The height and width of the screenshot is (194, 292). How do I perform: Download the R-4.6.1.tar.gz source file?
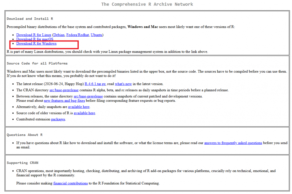pyautogui.click(x=95, y=84)
